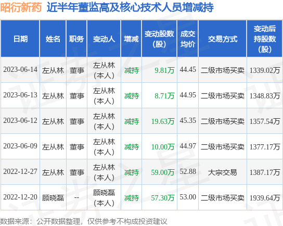Click the share change 59.00万
Image resolution: width=283 pixels, height=226 pixels.
coord(163,172)
